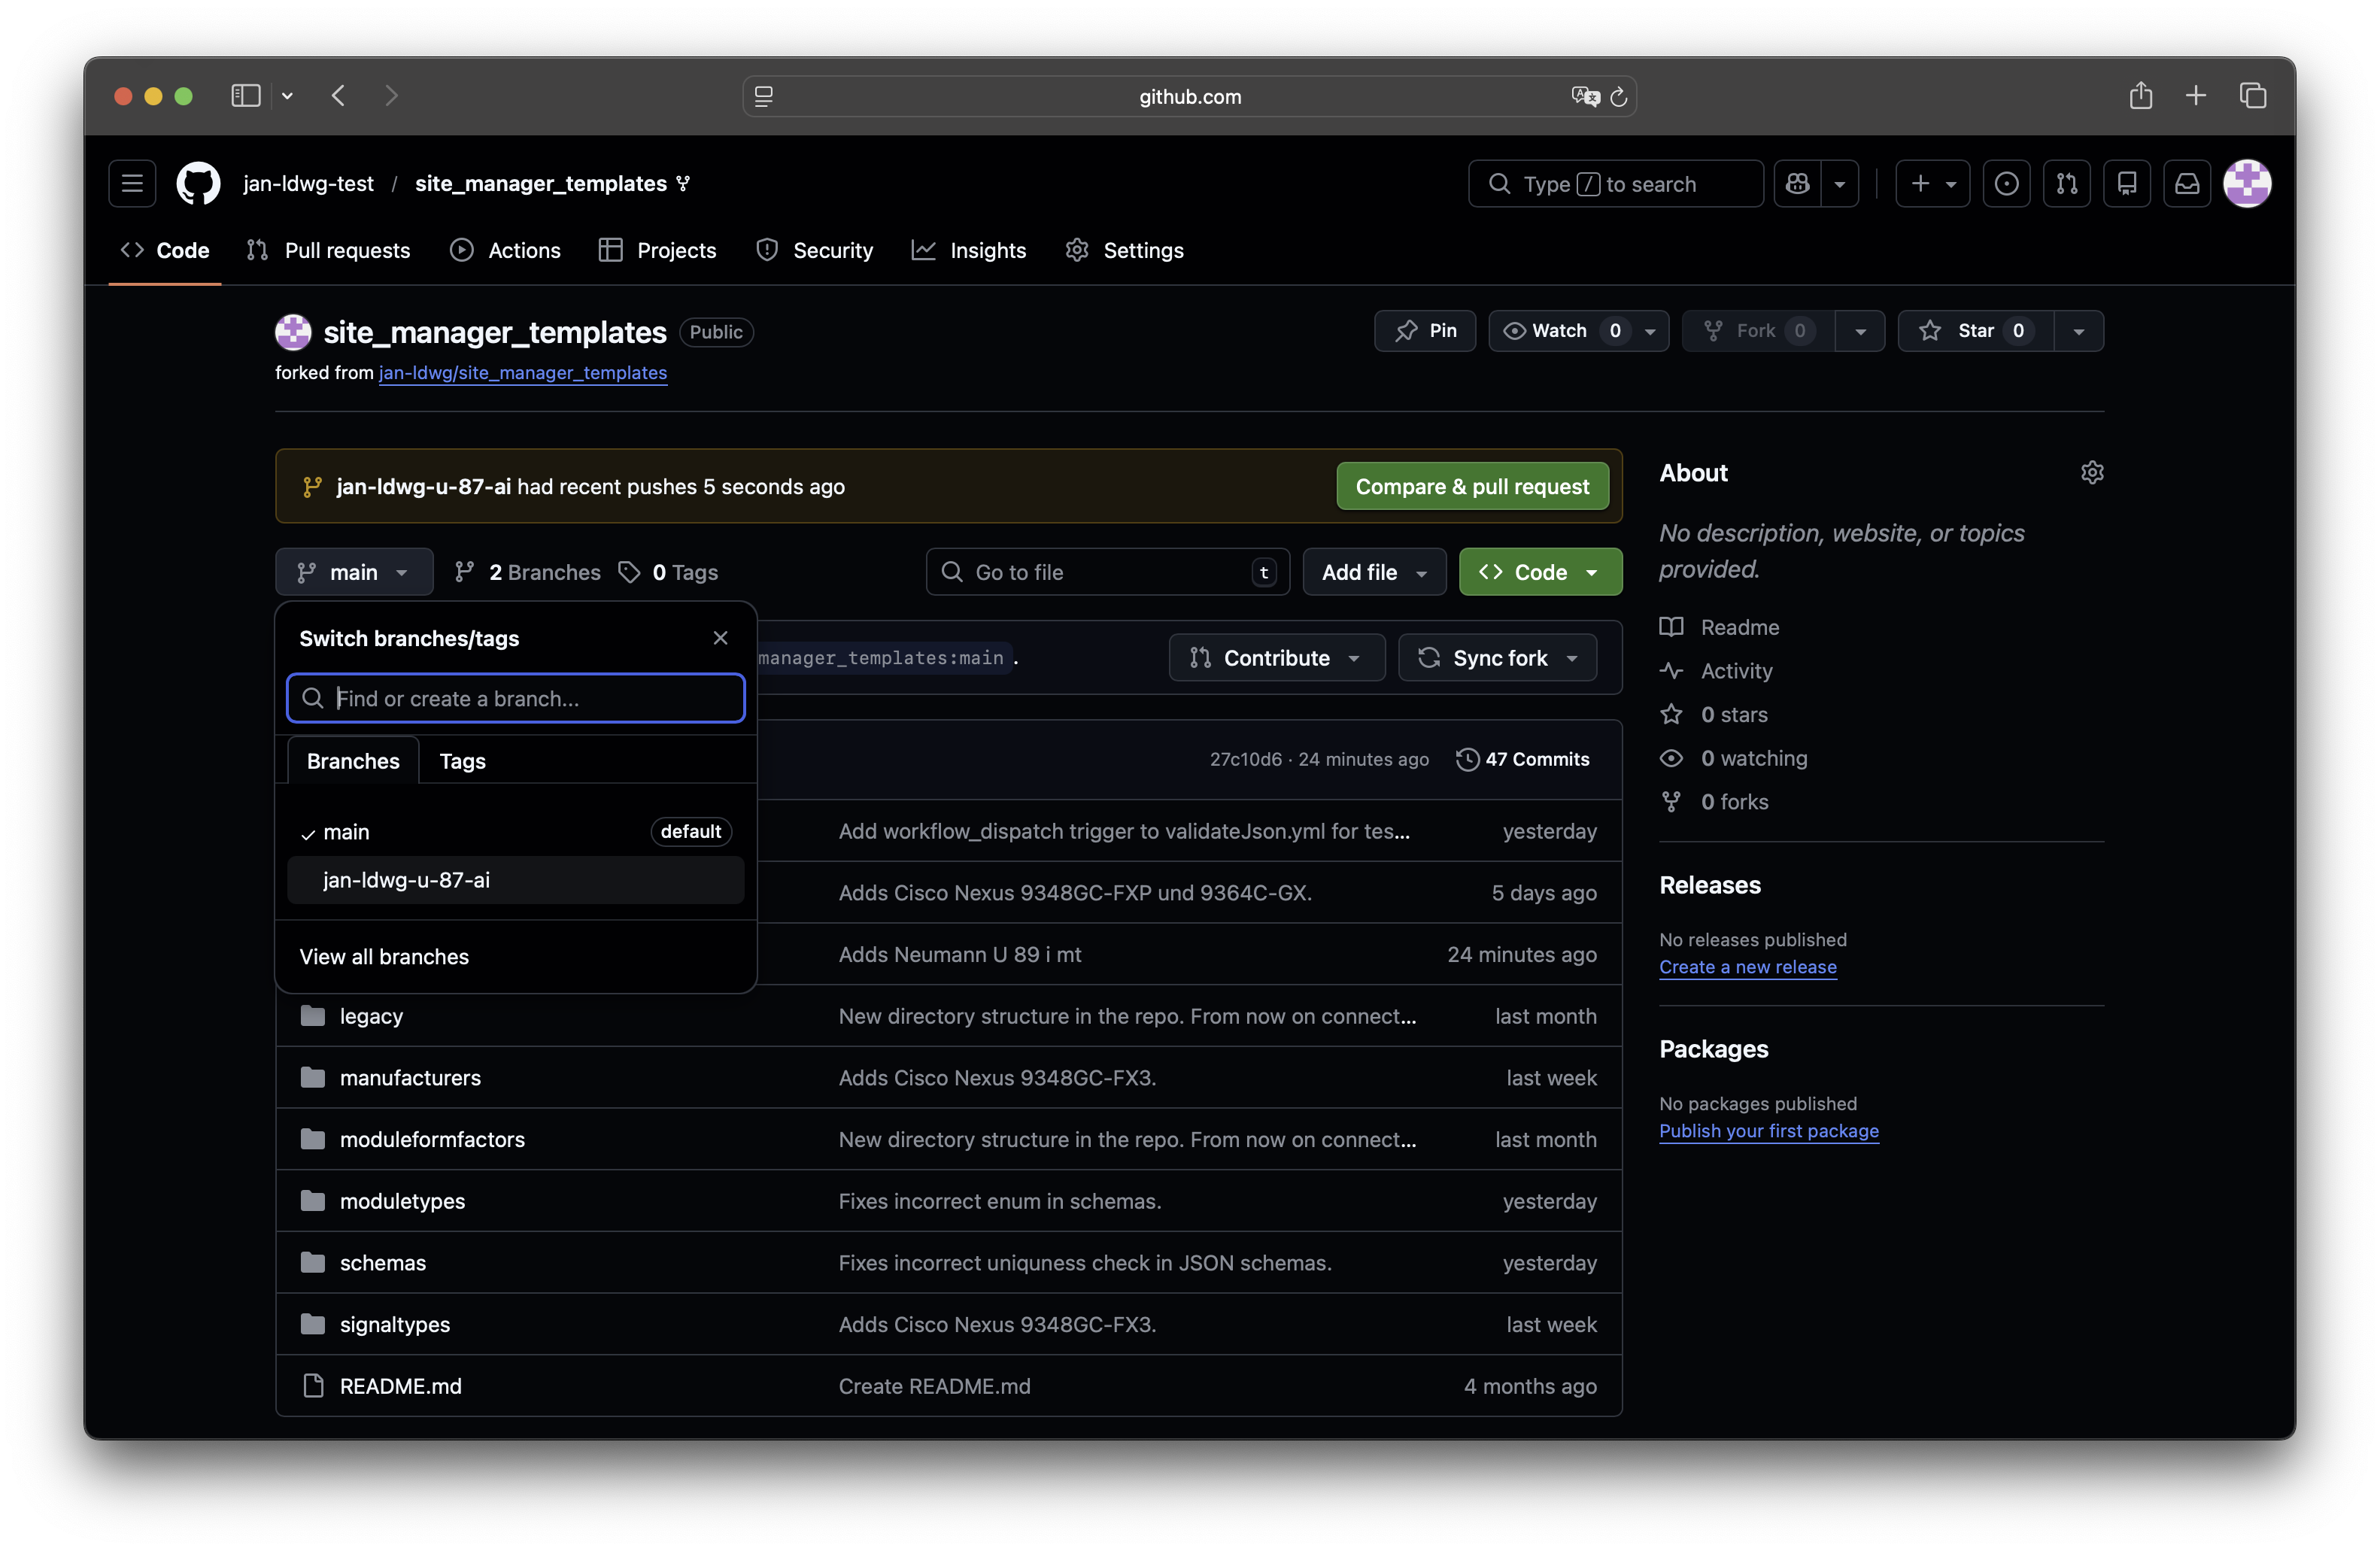
Task: Pin the repository to profile
Action: pos(1425,331)
